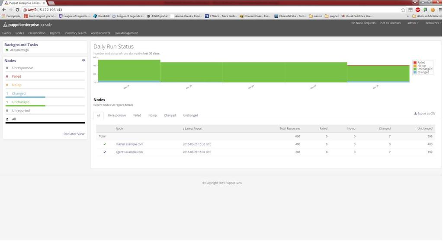
Task: Filter sidebar by Unresponsive nodes
Action: pyautogui.click(x=22, y=68)
